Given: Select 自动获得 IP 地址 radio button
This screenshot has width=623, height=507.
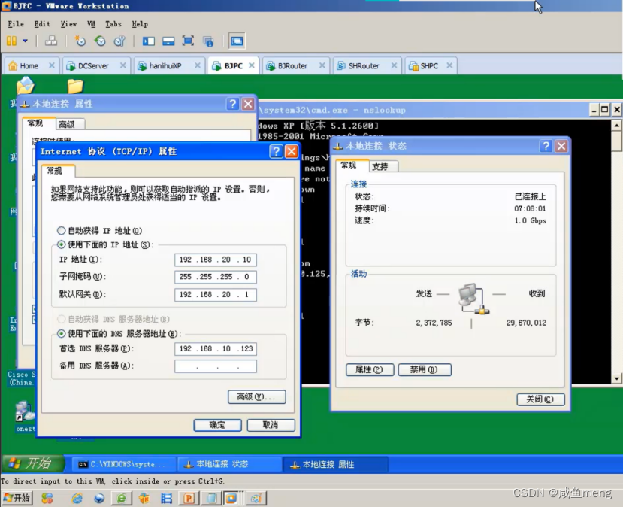Looking at the screenshot, I should point(61,231).
